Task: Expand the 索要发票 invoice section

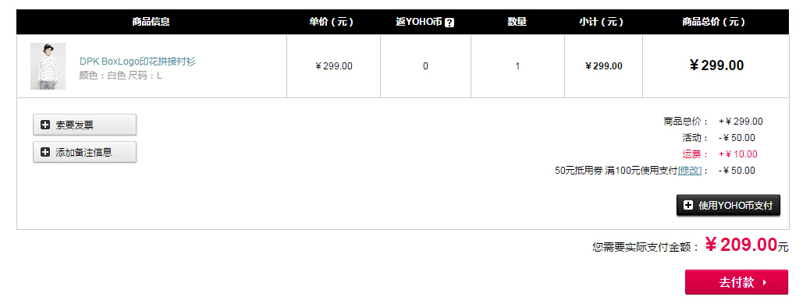Action: [85, 125]
